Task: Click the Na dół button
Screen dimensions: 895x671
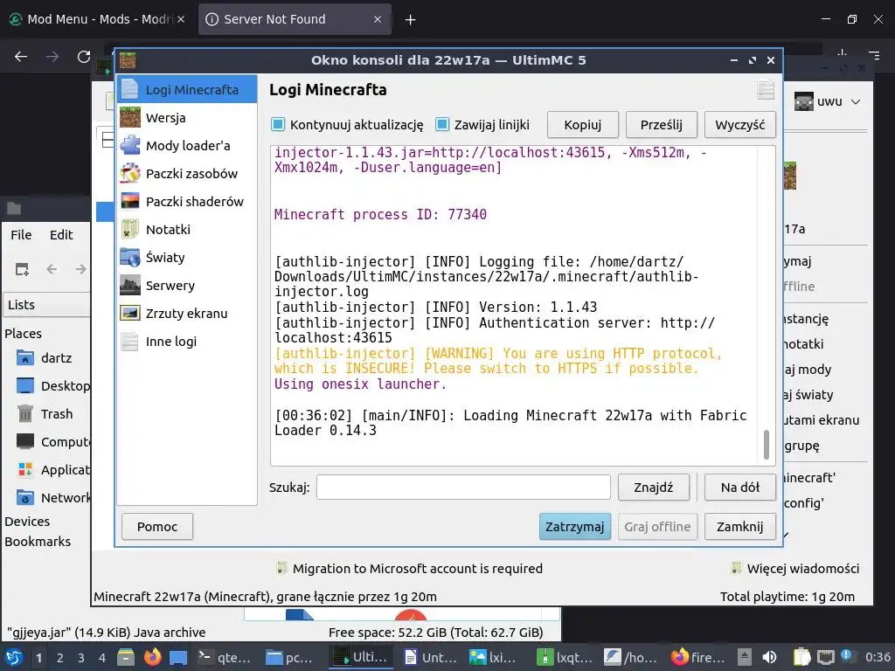Action: click(739, 488)
